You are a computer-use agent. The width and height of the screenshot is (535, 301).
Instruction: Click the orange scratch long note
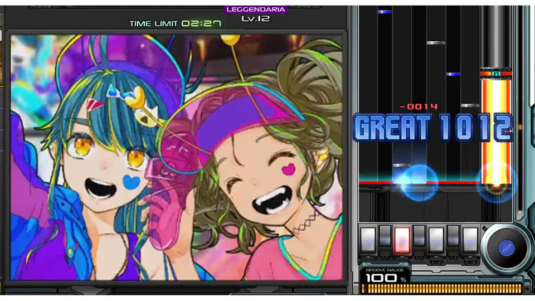click(496, 132)
